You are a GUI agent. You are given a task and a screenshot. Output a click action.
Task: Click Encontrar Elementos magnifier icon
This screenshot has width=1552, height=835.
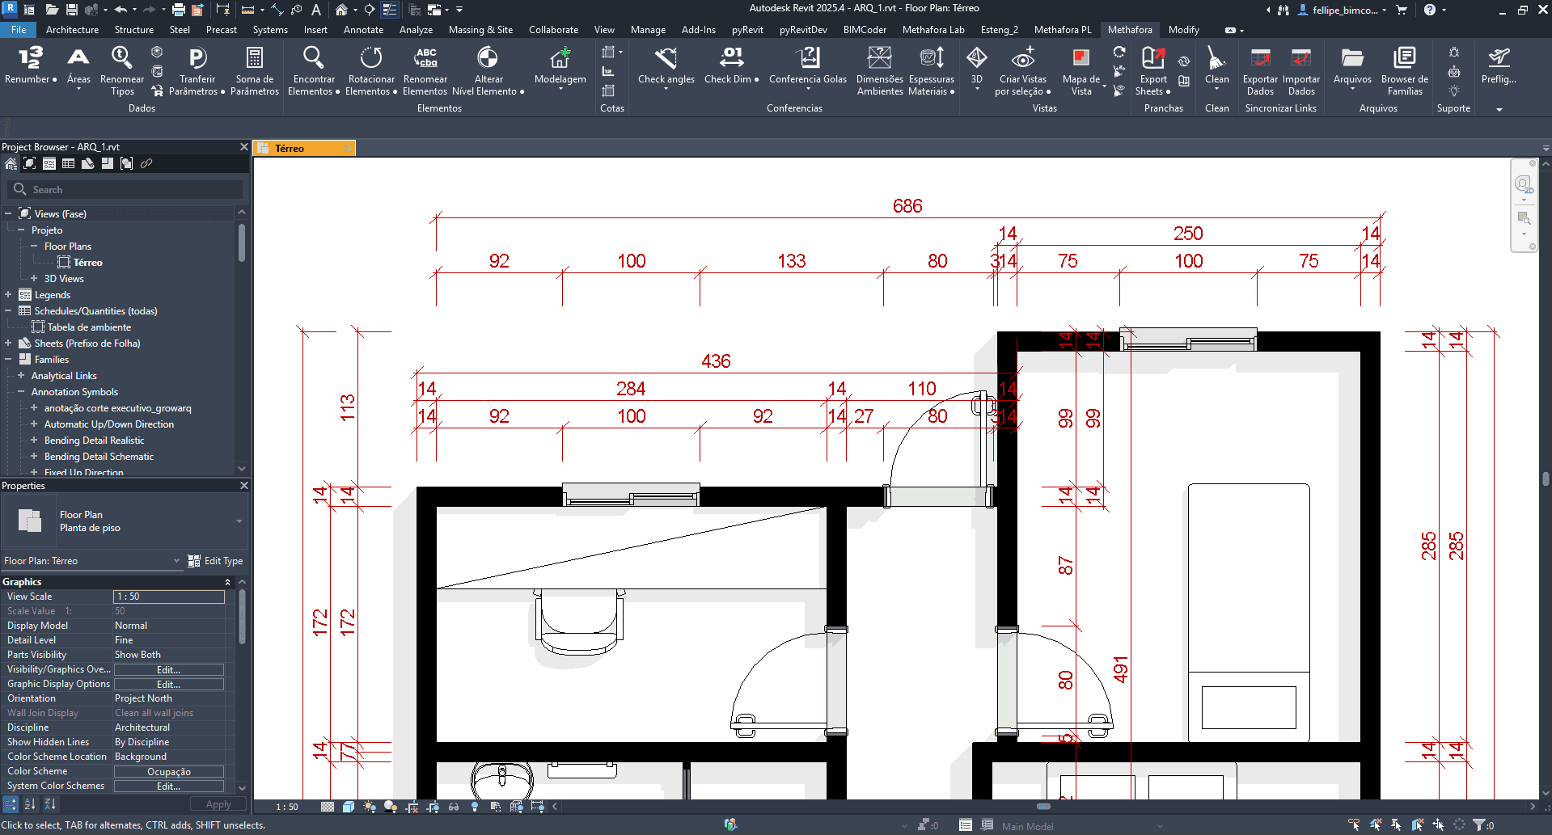click(314, 58)
